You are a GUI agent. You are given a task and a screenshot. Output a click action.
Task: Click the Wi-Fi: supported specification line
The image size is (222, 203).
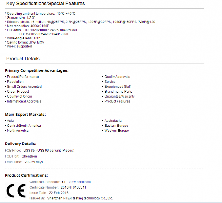(18, 46)
